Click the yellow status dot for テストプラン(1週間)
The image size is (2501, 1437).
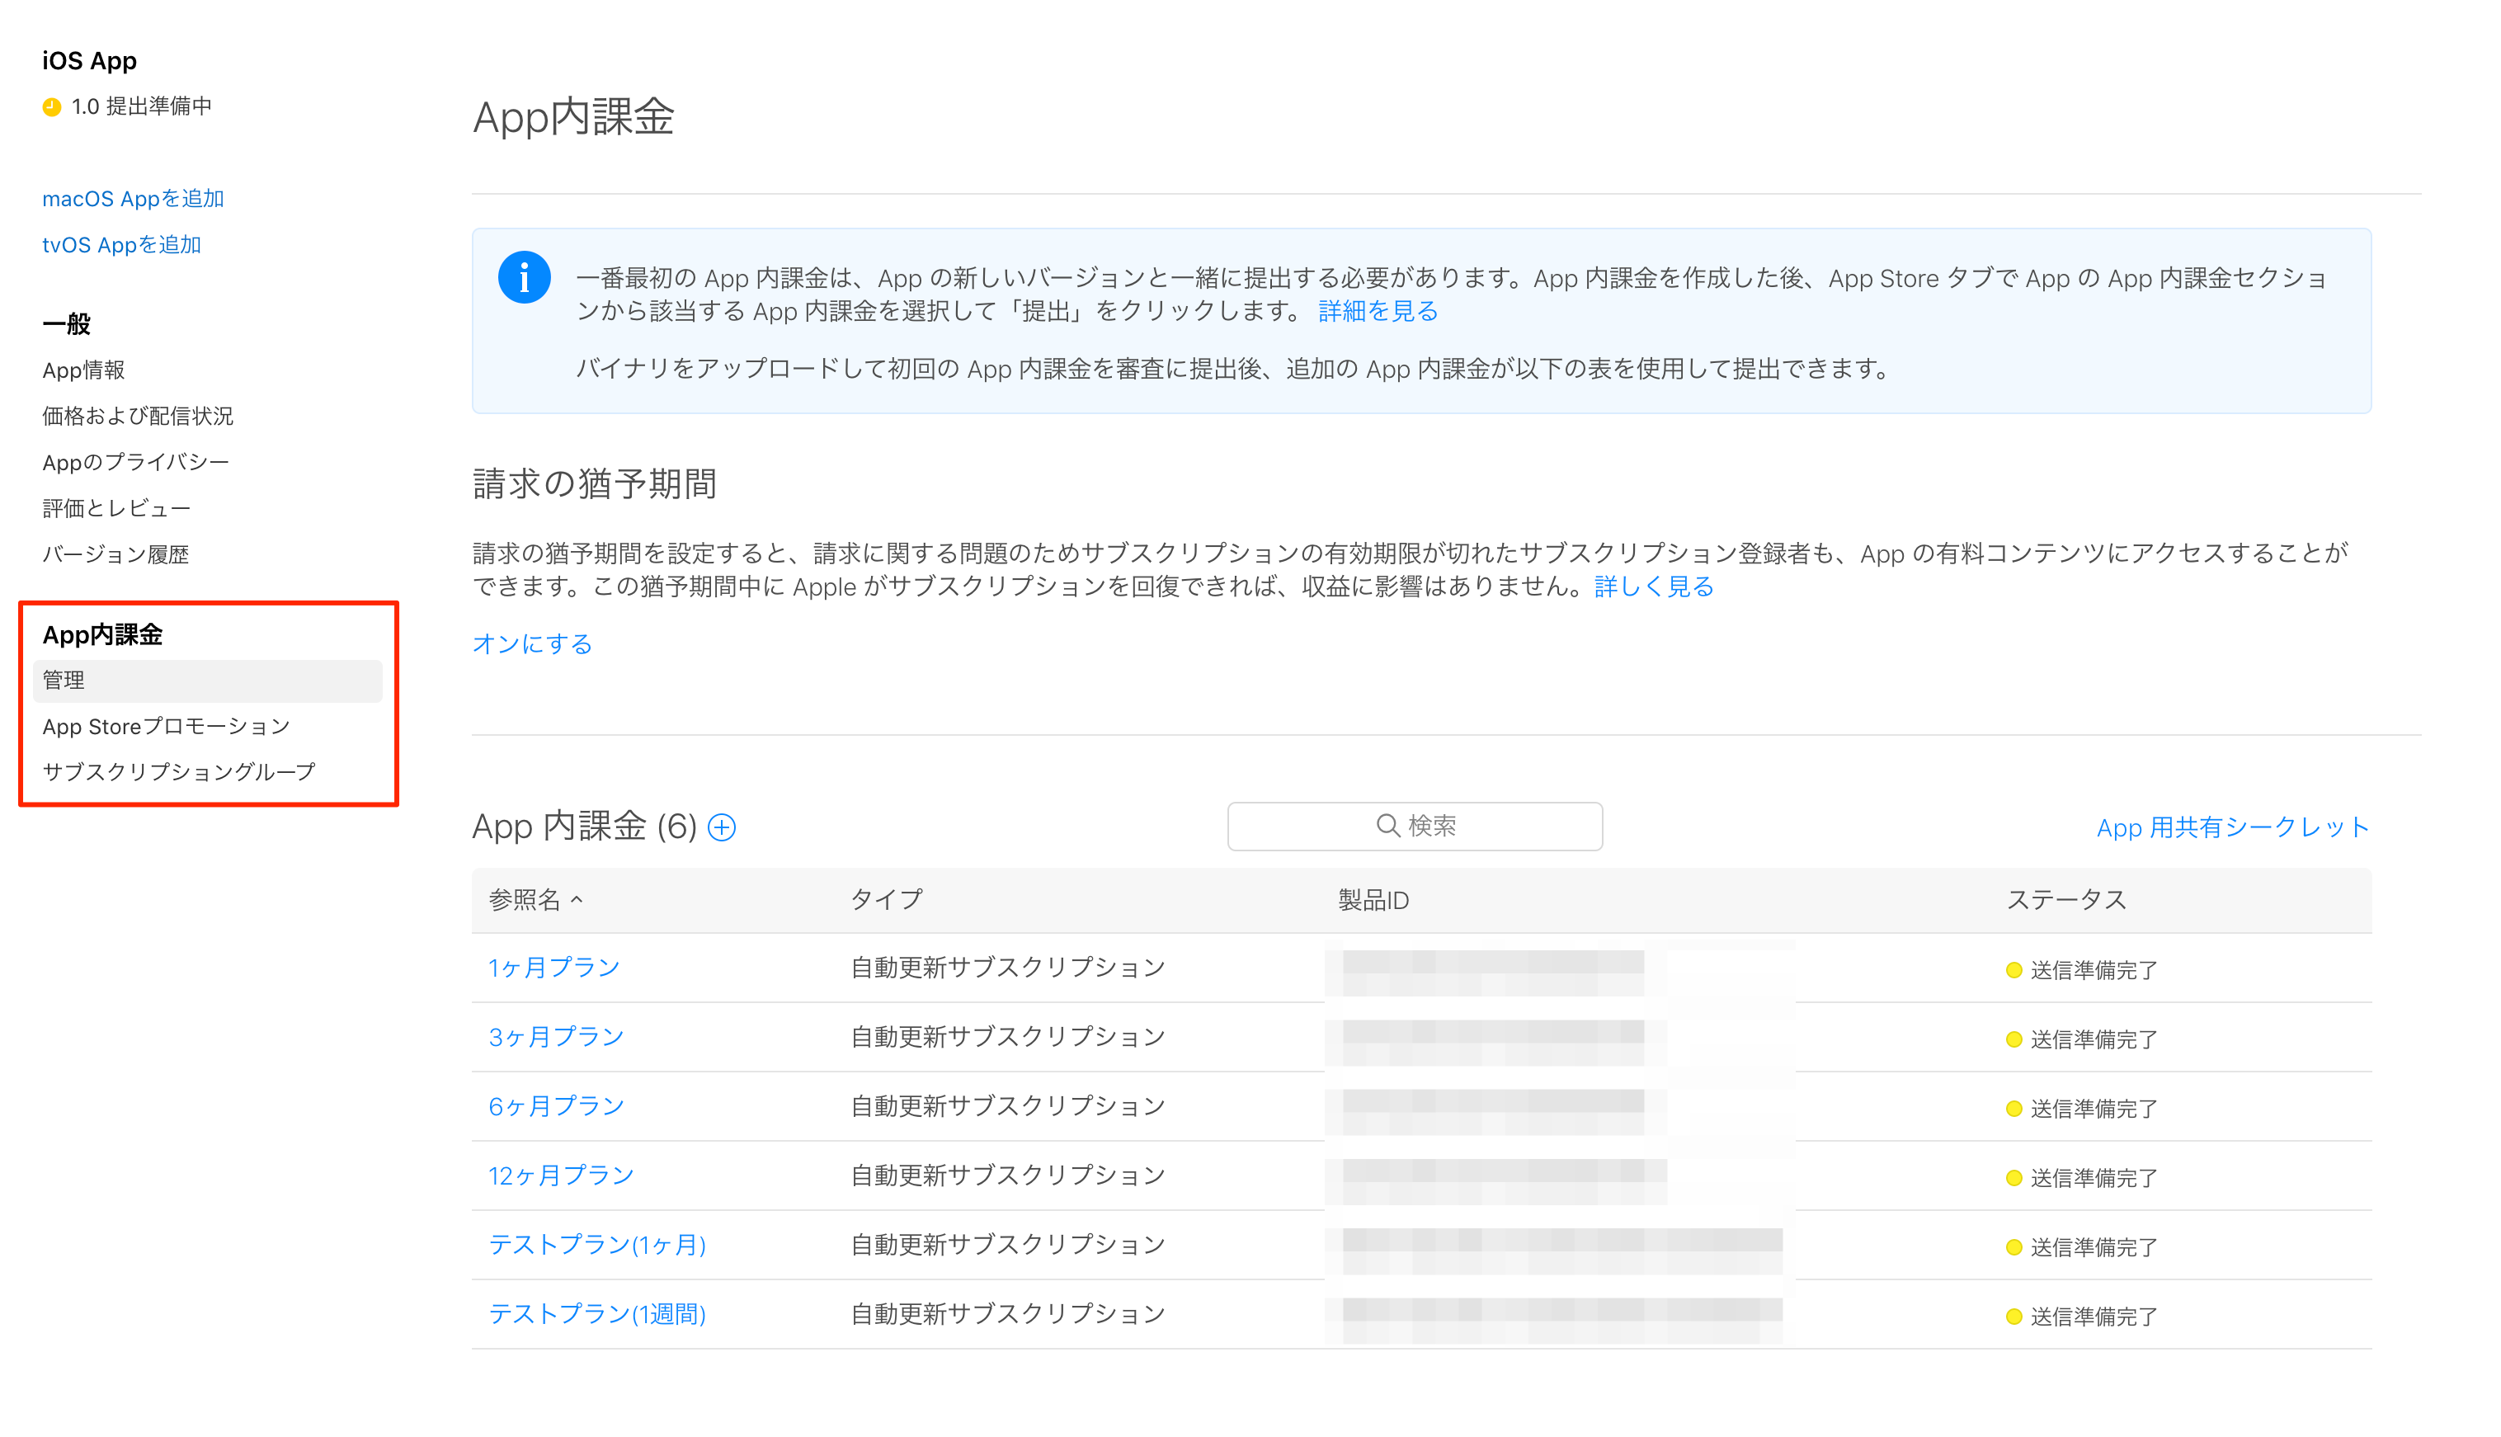pyautogui.click(x=2013, y=1315)
